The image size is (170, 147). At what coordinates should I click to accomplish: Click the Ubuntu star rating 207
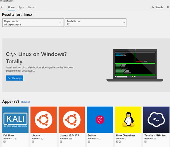38,139
